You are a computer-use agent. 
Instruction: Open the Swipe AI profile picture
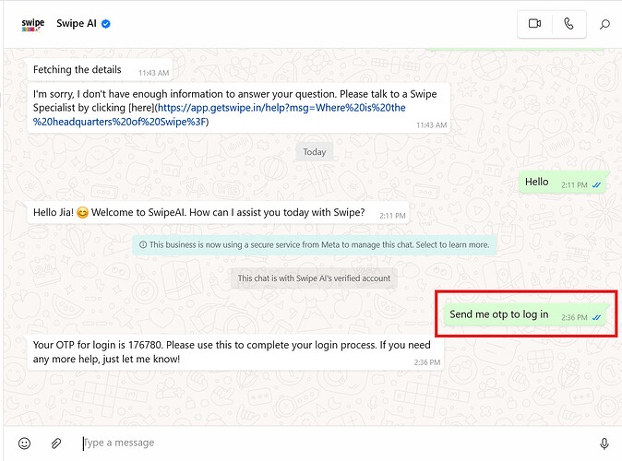click(32, 24)
